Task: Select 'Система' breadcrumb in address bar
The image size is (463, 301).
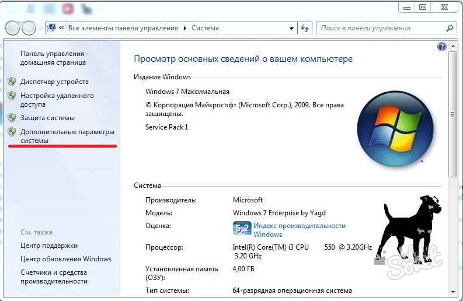Action: point(205,28)
